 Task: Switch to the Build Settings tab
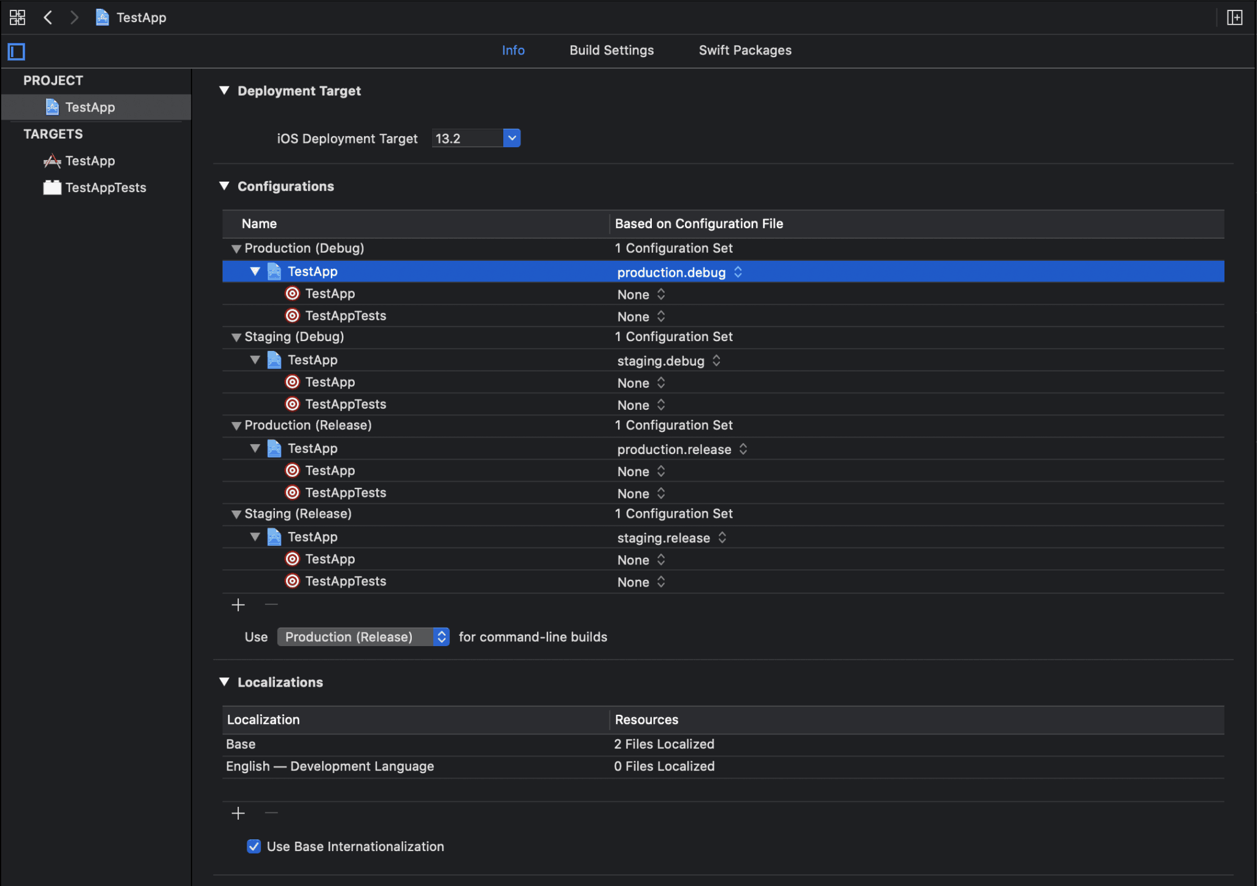(x=611, y=50)
